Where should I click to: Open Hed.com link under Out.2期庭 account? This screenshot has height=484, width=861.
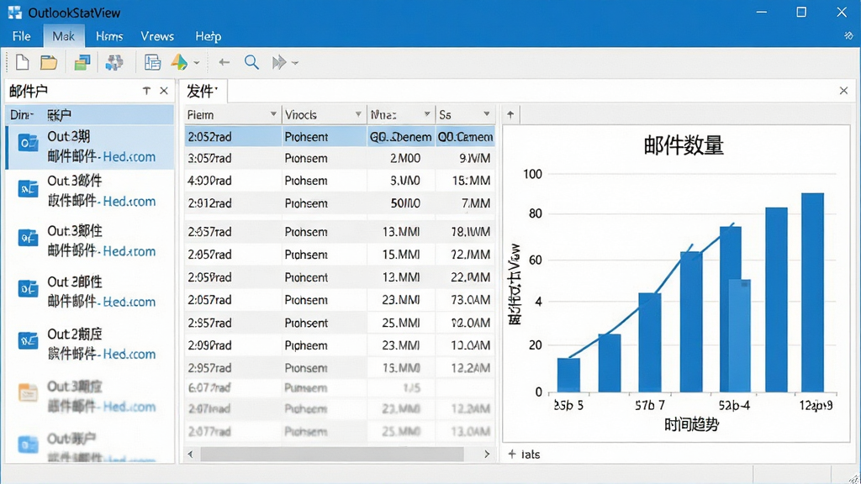click(129, 354)
